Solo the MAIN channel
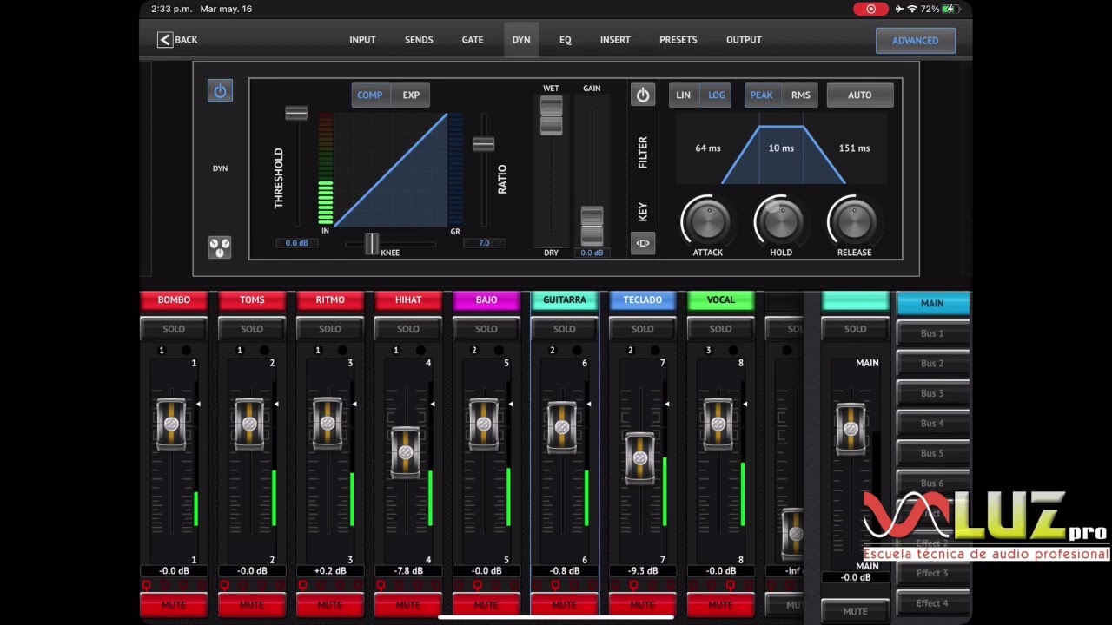This screenshot has width=1112, height=625. [x=855, y=329]
